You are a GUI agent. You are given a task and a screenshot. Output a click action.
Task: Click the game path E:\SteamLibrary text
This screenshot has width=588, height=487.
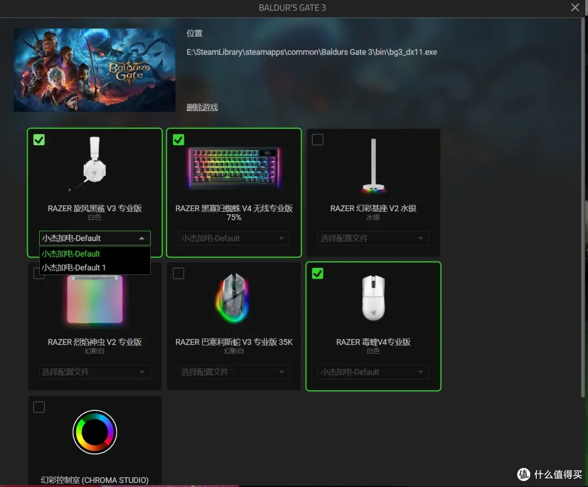[311, 52]
